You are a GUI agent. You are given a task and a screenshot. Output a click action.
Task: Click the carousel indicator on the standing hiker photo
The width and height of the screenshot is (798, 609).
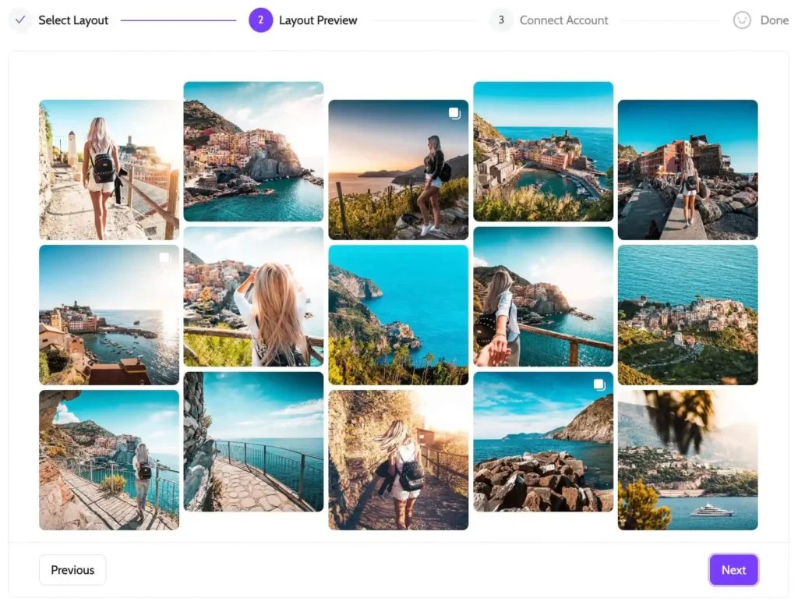click(454, 113)
